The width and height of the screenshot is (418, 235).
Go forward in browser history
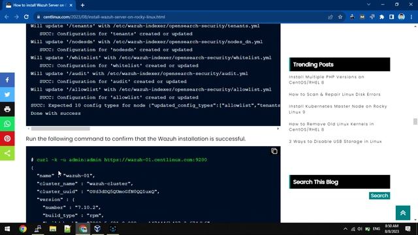click(x=16, y=17)
